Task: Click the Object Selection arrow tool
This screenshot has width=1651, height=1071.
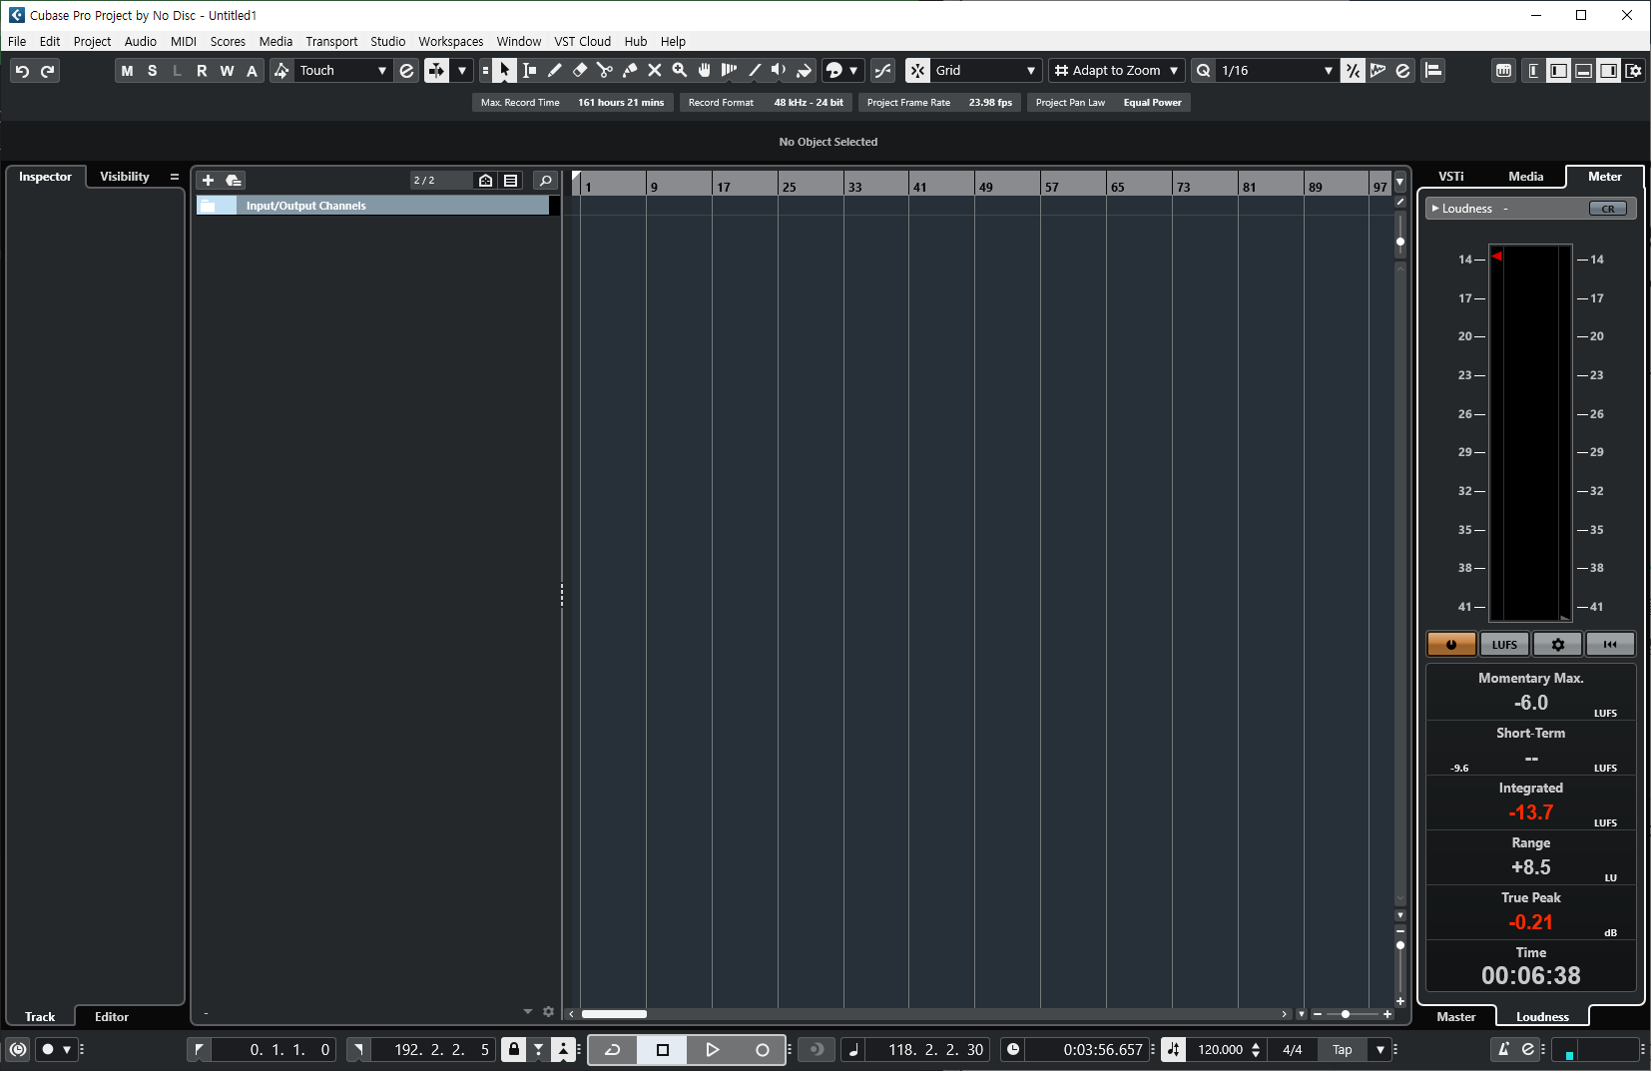Action: pos(504,70)
